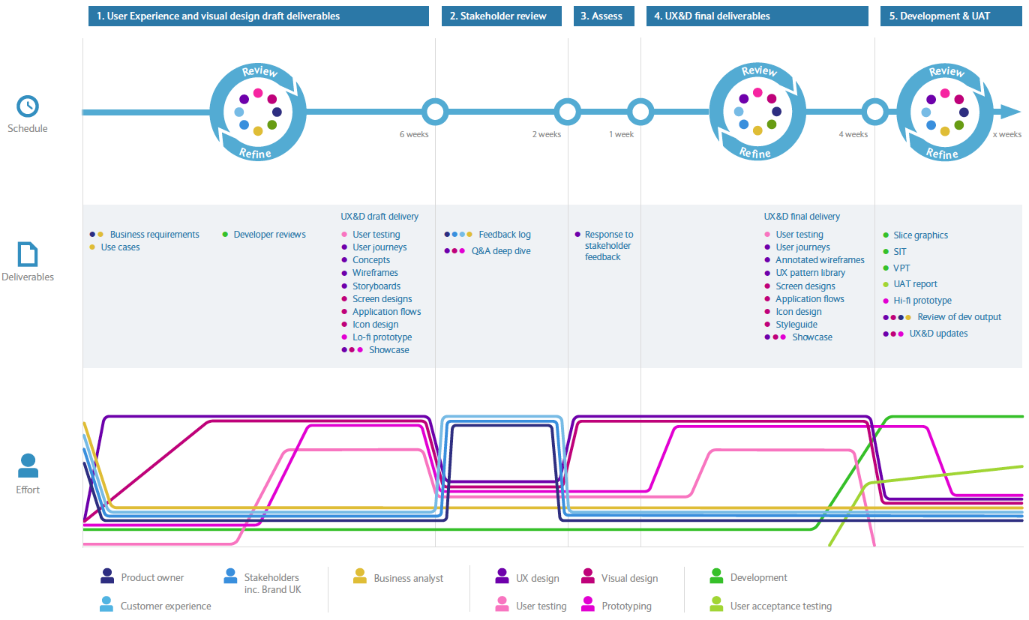Click the 'VPT' deliverable
The width and height of the screenshot is (1029, 620).
tap(901, 268)
